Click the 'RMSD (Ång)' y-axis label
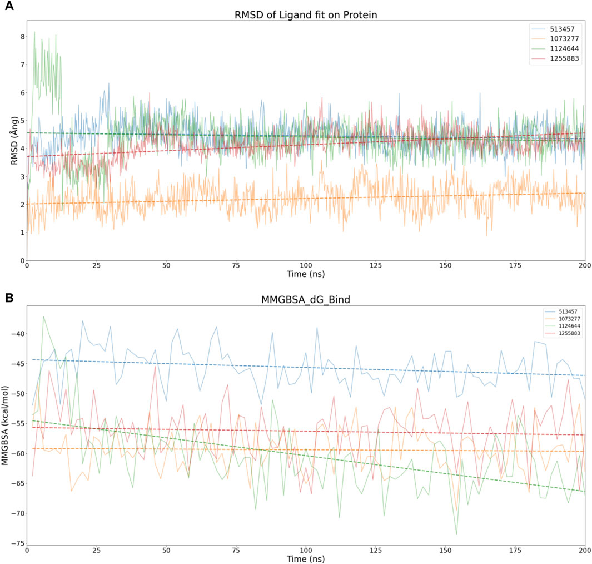The width and height of the screenshot is (592, 564). [x=14, y=141]
